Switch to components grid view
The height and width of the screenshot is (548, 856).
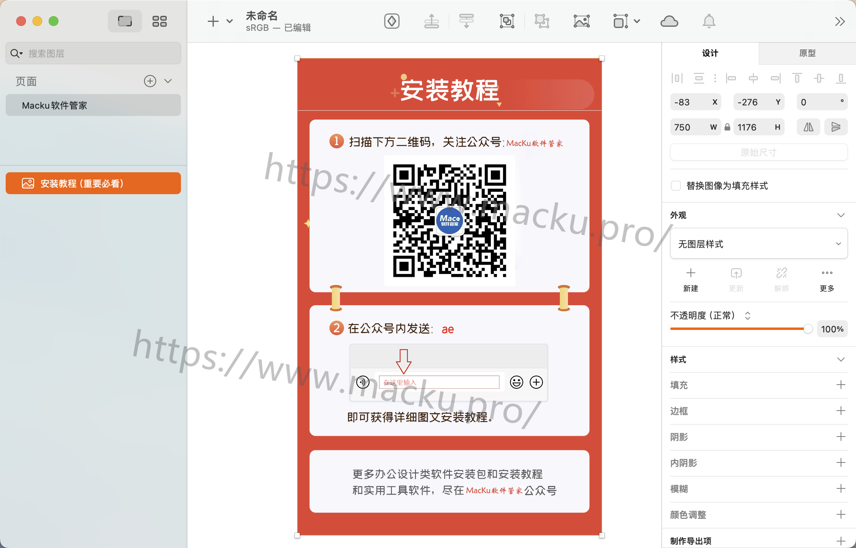[x=159, y=21]
